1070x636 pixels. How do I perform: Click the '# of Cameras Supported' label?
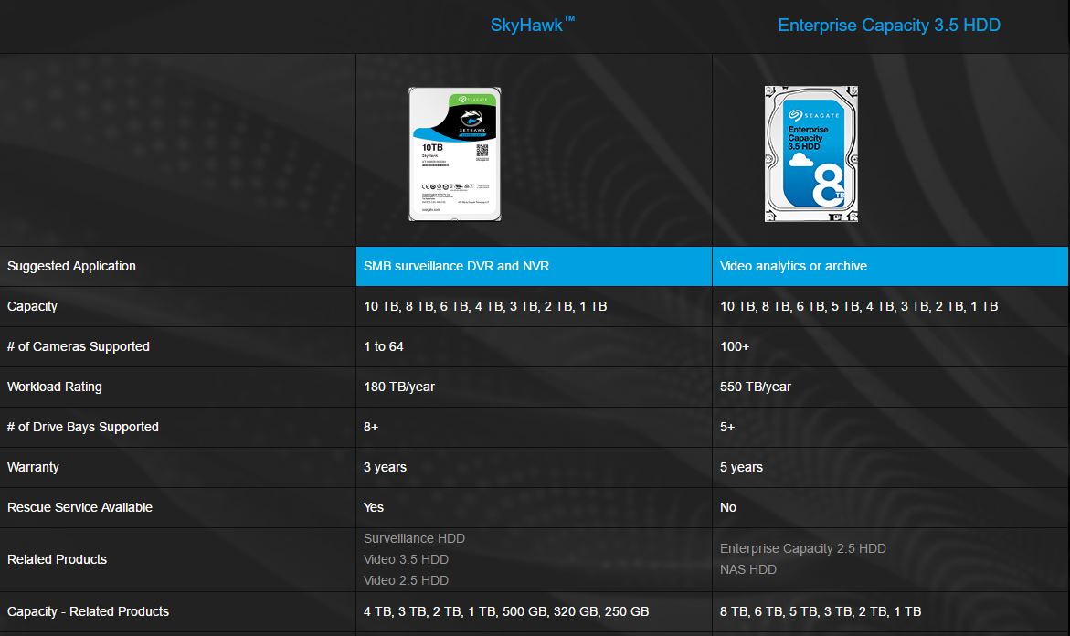click(x=79, y=346)
